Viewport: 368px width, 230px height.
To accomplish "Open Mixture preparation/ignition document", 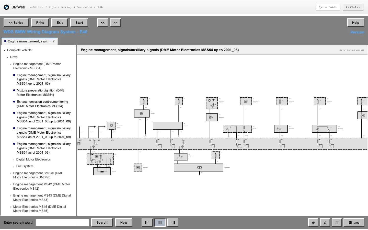I will 41,93.
